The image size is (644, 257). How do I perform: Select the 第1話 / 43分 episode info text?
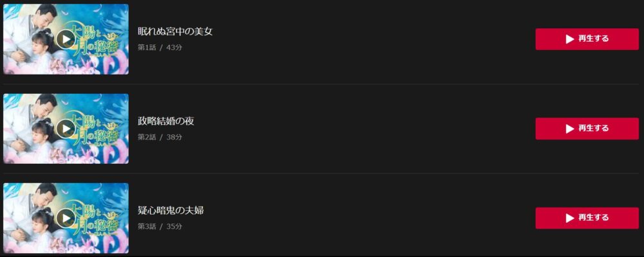[160, 48]
